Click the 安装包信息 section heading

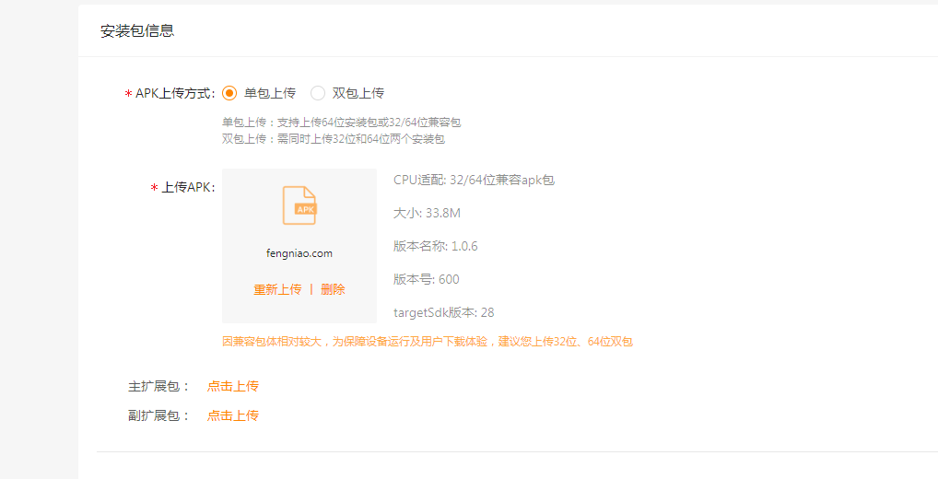pos(137,31)
